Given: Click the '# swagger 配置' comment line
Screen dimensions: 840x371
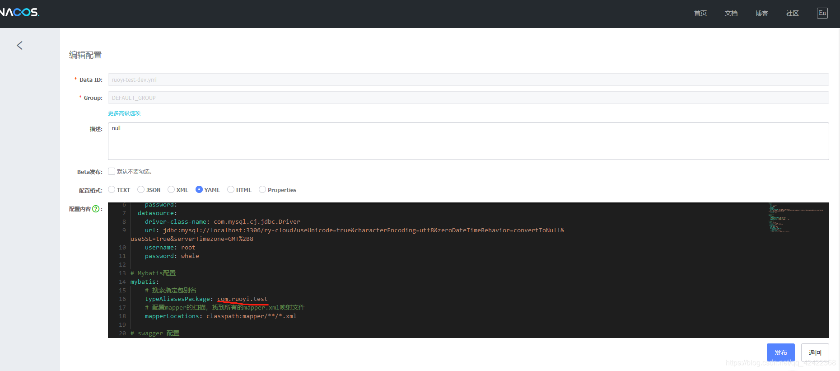Looking at the screenshot, I should tap(155, 333).
